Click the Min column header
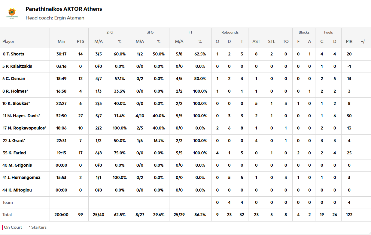Screen dimensions: 371x235 click(x=61, y=41)
